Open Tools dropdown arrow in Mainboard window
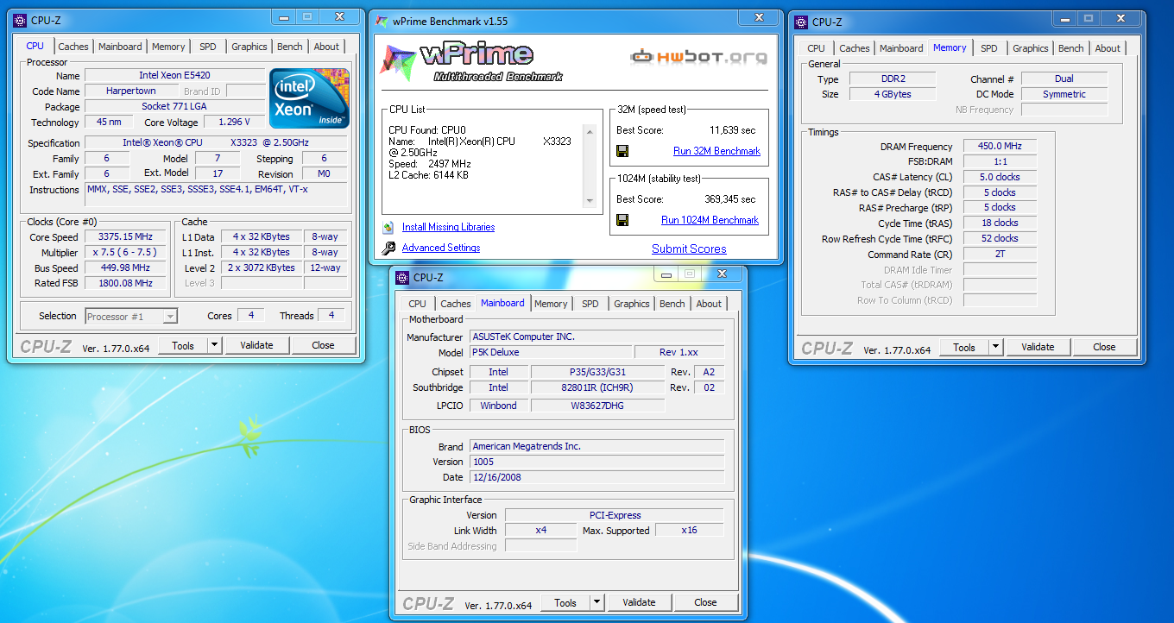The width and height of the screenshot is (1174, 623). coord(597,602)
